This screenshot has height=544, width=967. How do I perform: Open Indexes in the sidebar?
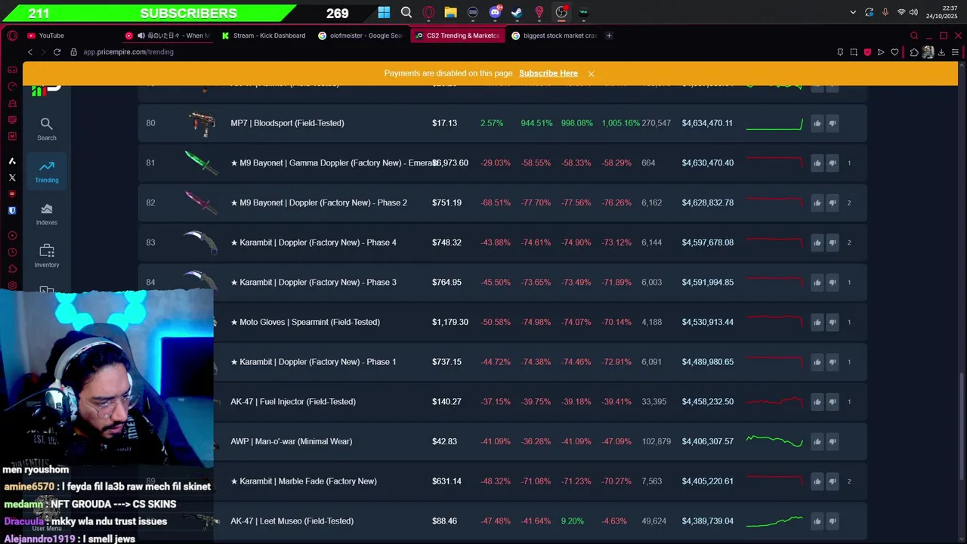[47, 213]
